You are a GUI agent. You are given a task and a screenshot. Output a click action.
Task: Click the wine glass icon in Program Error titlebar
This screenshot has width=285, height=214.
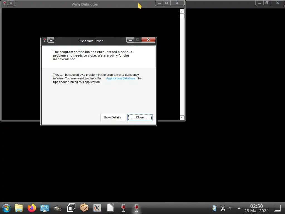click(x=45, y=40)
